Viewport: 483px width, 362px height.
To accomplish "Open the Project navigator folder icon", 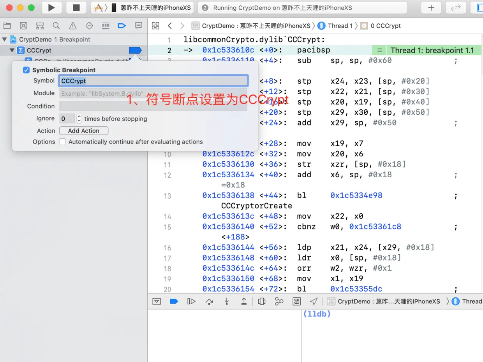I will pyautogui.click(x=7, y=26).
